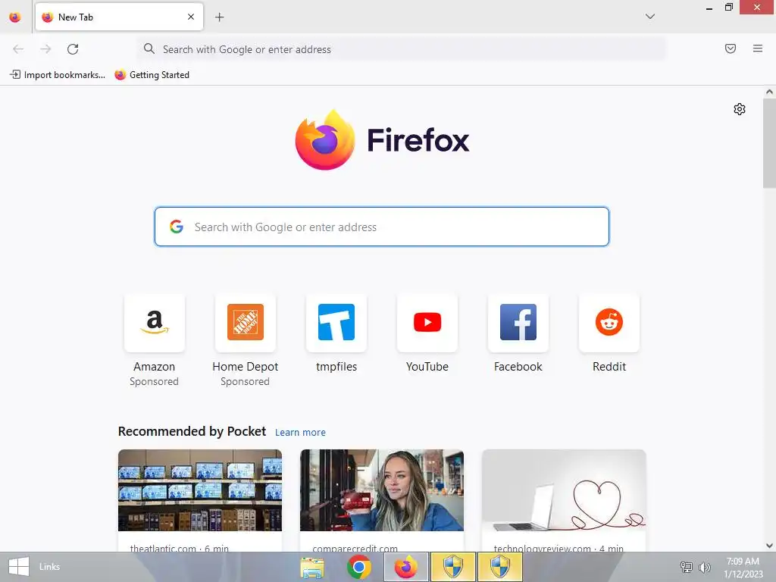Open the Firefox hamburger application menu
The image size is (776, 582).
pos(758,48)
